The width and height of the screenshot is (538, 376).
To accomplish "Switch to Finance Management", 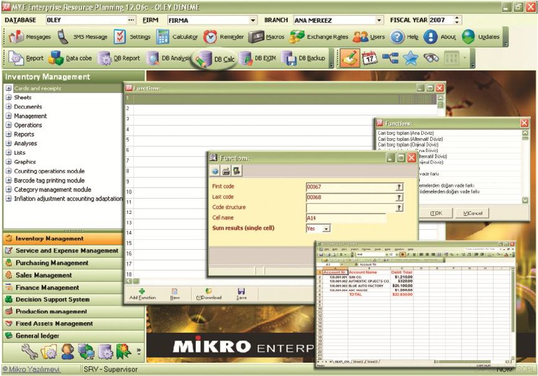I will tap(63, 288).
